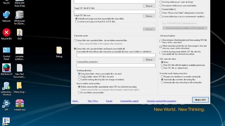Screen dimensions: 225x126
Task: Focus the executable file input field
Action: (116, 55)
